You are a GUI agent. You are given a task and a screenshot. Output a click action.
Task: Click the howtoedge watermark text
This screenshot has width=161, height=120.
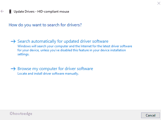pos(21,114)
